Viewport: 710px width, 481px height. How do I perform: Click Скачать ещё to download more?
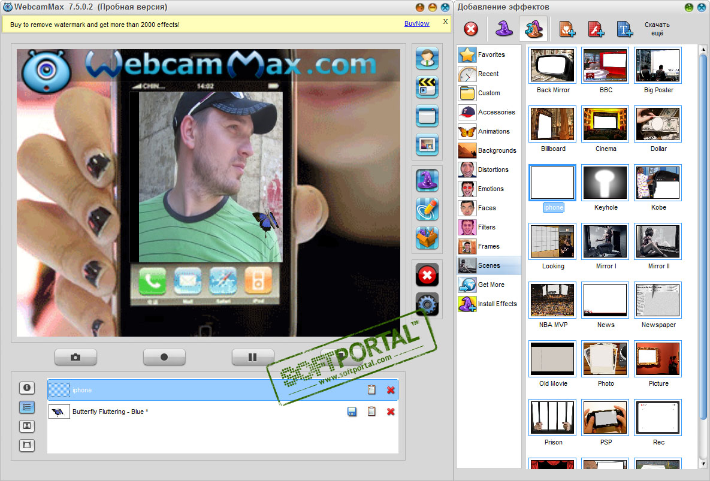(x=657, y=29)
